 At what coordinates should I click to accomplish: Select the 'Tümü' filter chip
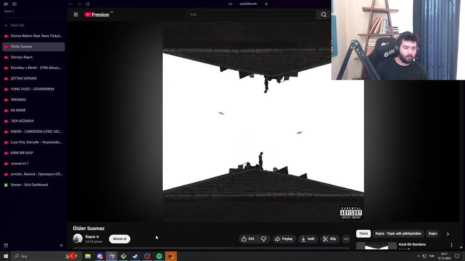363,234
